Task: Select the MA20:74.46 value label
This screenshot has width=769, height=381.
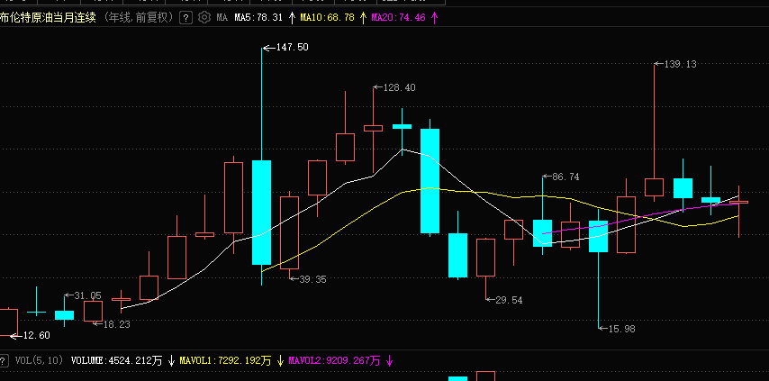Action: coord(400,17)
